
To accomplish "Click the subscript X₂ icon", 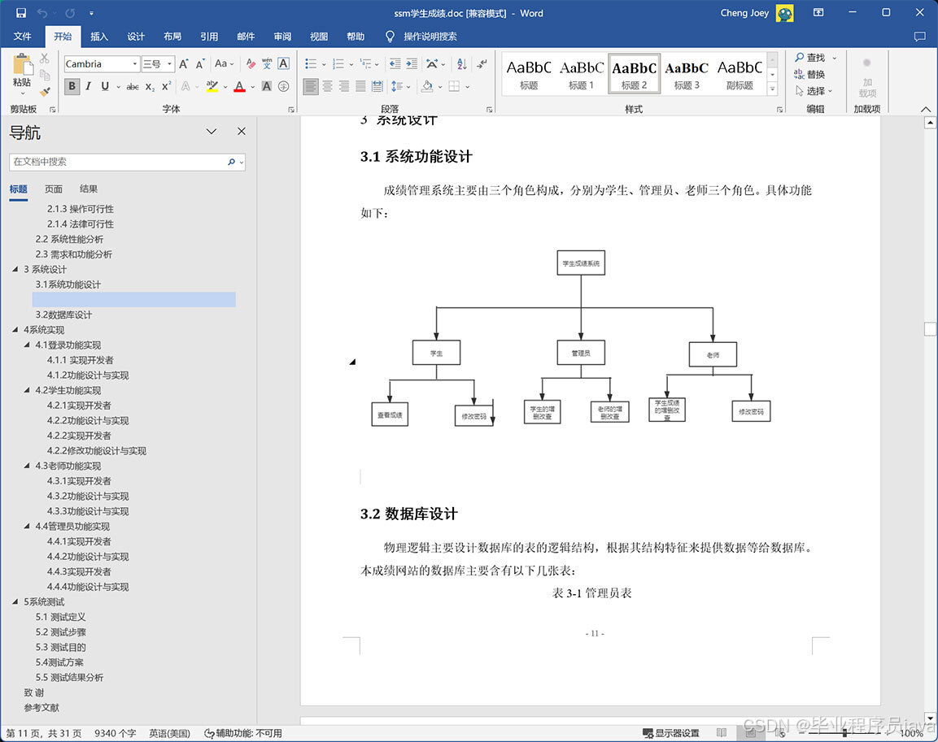I will click(150, 87).
